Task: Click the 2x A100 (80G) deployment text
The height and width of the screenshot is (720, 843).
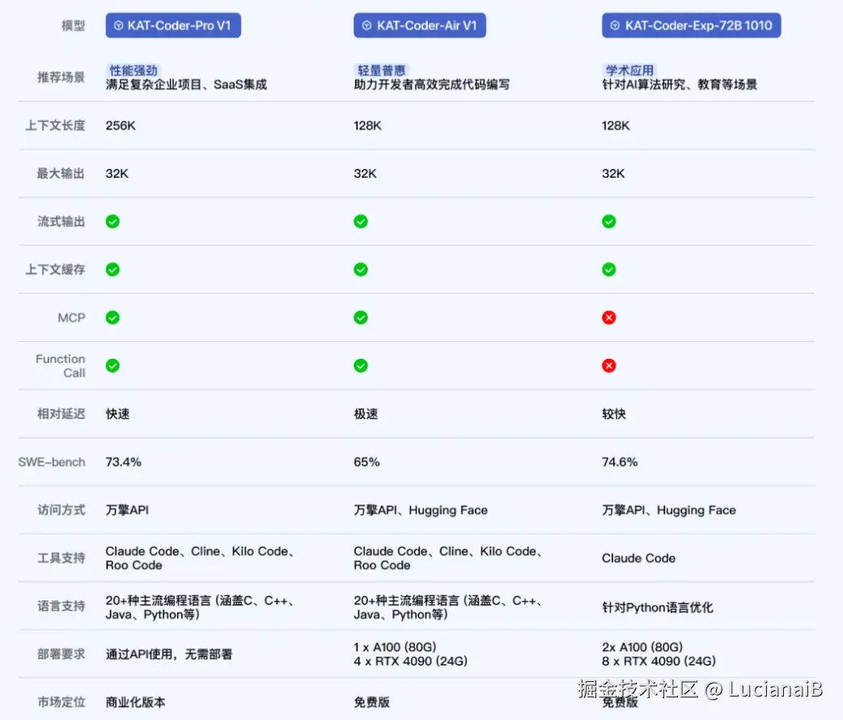Action: pos(642,647)
